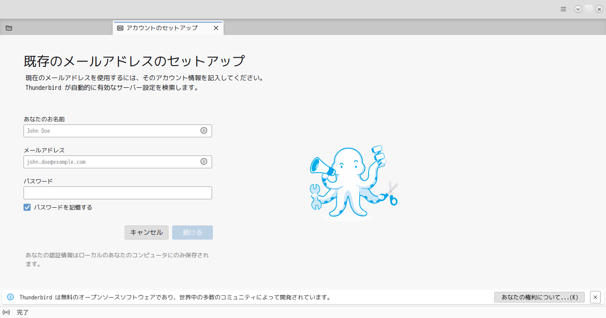606x318 pixels.
Task: Click the connection status icon in the status bar
Action: (x=6, y=312)
